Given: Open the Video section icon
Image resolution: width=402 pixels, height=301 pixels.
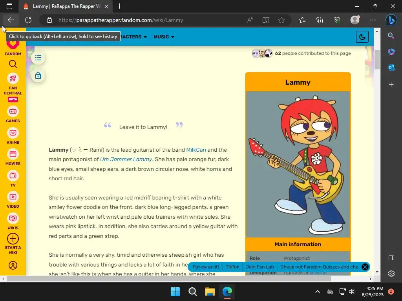Looking at the screenshot, I should 13,197.
